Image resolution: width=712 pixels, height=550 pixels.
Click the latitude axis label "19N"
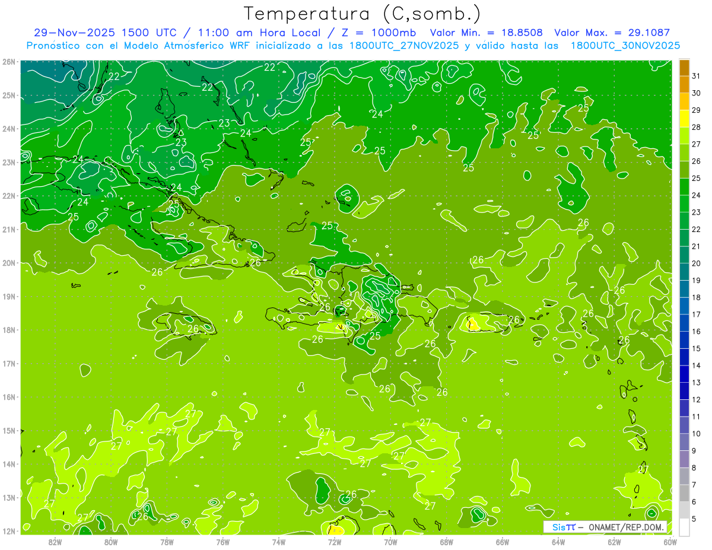pos(9,296)
